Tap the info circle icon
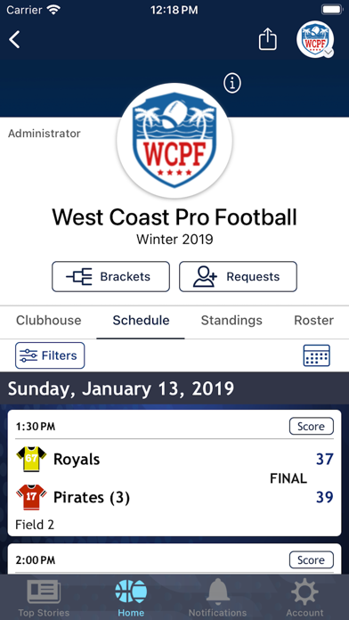Screen dimensions: 349x620 click(232, 83)
